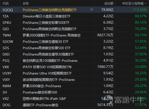Image resolution: width=149 pixels, height=109 pixels.
Task: Open iPATH 标普500 VIX短期期货ETN name
Action: [47, 67]
